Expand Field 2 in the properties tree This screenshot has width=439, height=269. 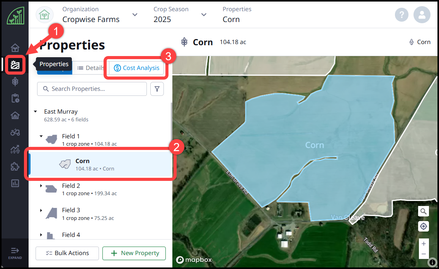tap(41, 186)
